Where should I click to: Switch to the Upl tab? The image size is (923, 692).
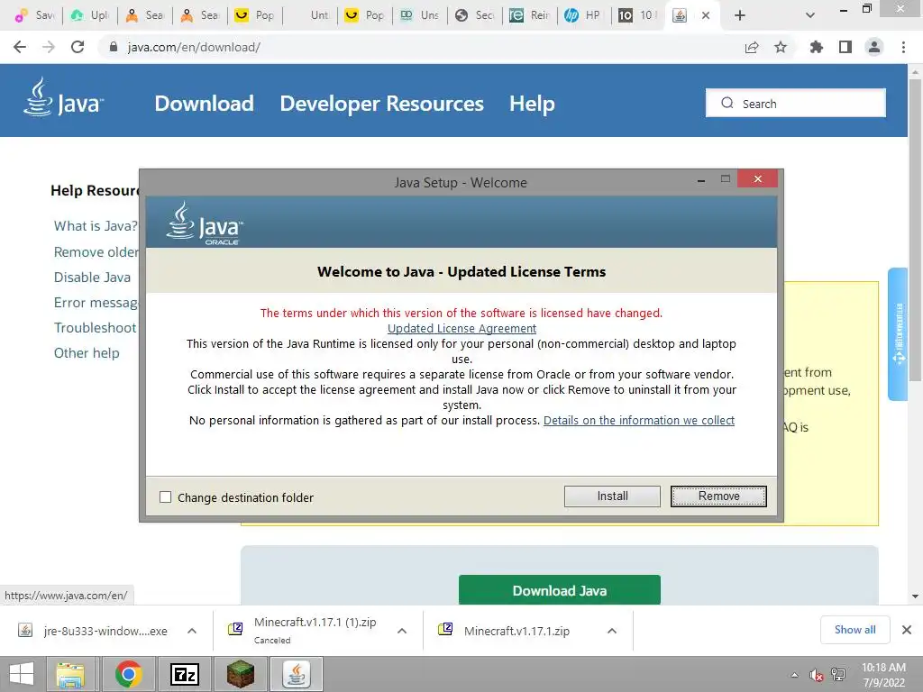pos(90,15)
